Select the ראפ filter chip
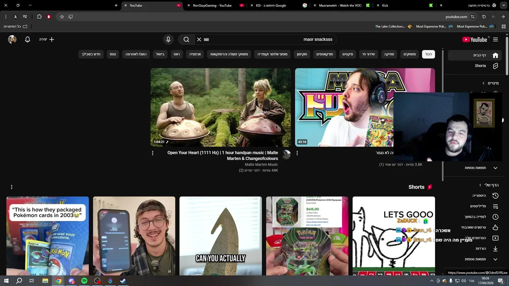509x286 pixels. point(177,54)
